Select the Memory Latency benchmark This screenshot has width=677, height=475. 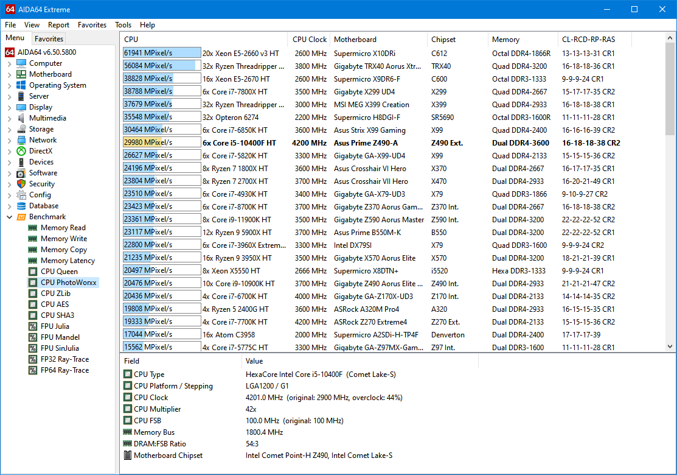click(x=68, y=261)
